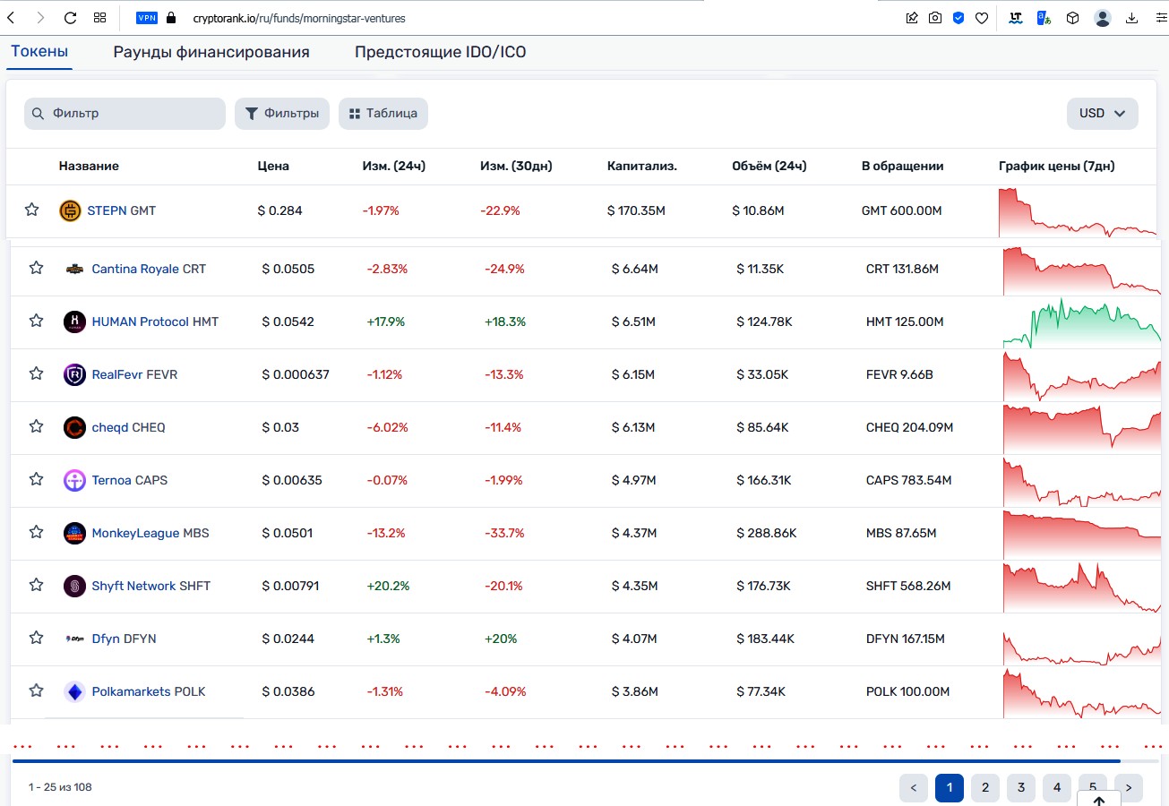Sort by Капитализ. column header

(642, 166)
